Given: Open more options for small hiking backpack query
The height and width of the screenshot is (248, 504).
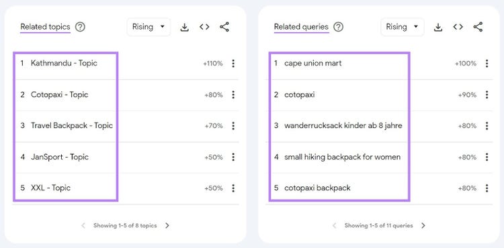Looking at the screenshot, I should pyautogui.click(x=487, y=157).
